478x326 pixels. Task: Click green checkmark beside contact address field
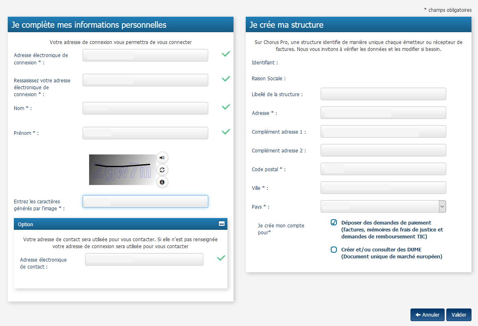click(x=221, y=258)
